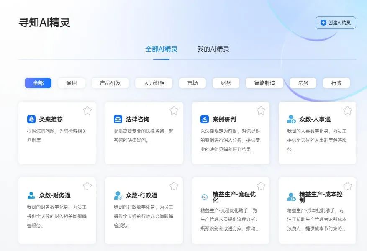Open the 众数-人事通 title
The width and height of the screenshot is (367, 251).
[x=315, y=119]
